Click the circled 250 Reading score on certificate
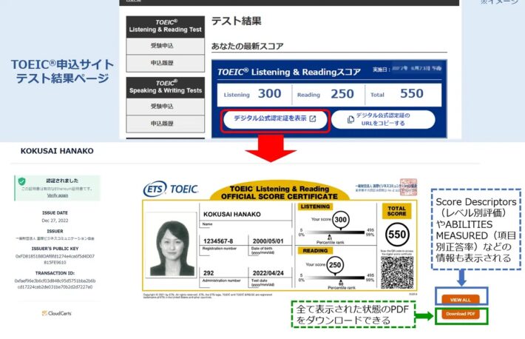Image resolution: width=525 pixels, height=339 pixels. (335, 265)
